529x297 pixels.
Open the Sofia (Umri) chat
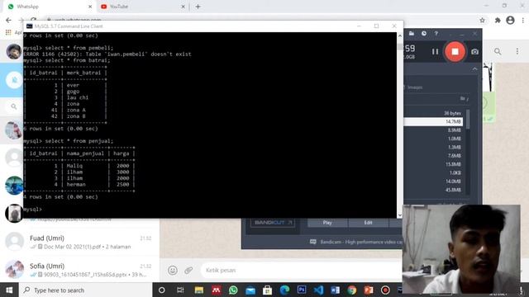pyautogui.click(x=79, y=269)
